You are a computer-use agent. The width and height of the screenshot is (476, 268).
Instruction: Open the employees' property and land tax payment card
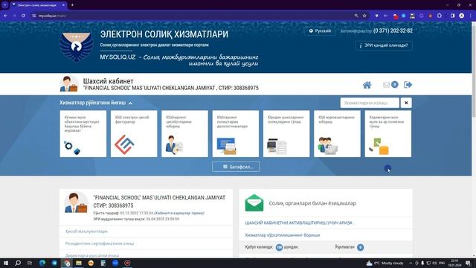(388, 134)
